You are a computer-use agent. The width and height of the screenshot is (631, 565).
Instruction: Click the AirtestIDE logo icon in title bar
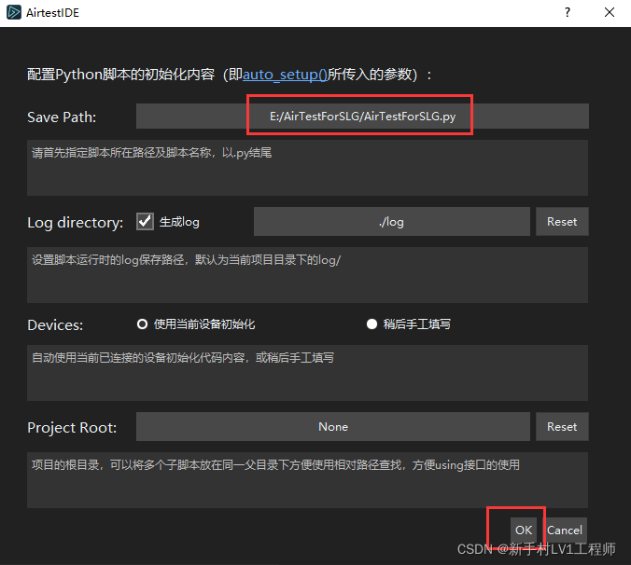[x=14, y=12]
